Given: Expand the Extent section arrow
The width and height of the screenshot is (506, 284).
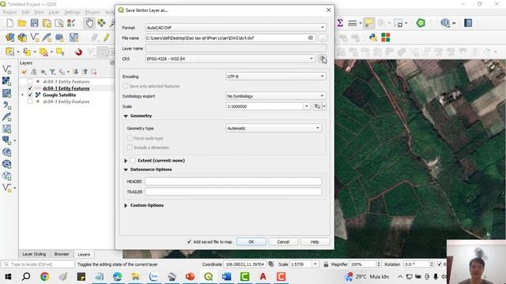Looking at the screenshot, I should pos(126,160).
